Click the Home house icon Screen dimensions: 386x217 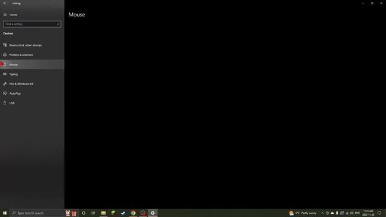5,14
